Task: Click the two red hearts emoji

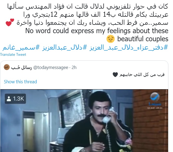Action: click(10, 22)
